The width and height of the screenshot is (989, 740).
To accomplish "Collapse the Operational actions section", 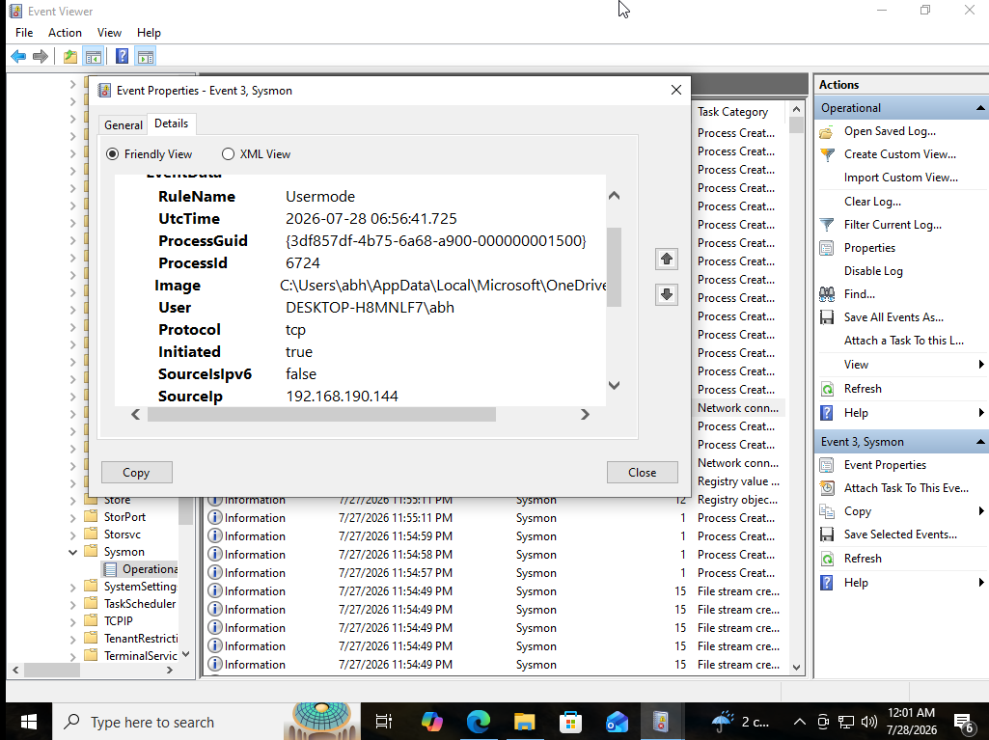I will pos(980,108).
